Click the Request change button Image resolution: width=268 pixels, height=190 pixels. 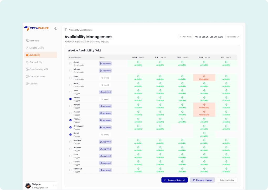point(202,180)
